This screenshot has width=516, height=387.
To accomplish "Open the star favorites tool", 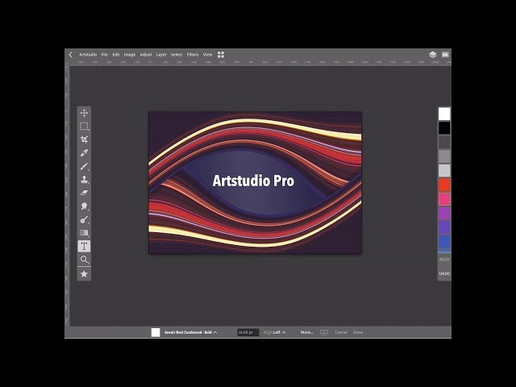I will (x=84, y=274).
